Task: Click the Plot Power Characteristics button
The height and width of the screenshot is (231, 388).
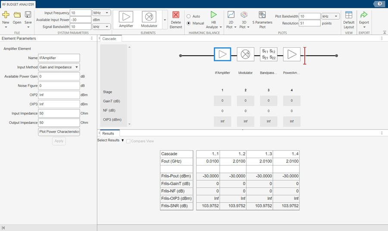Action: click(x=59, y=132)
